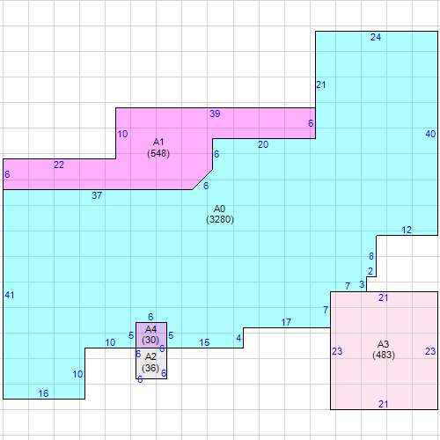
Task: Select the 12 dimension label
Action: [407, 230]
